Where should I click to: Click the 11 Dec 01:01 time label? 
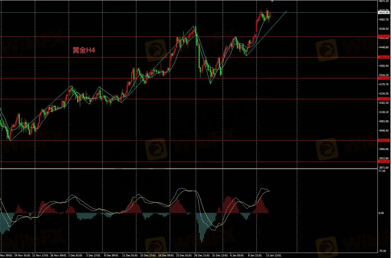pos(130,256)
